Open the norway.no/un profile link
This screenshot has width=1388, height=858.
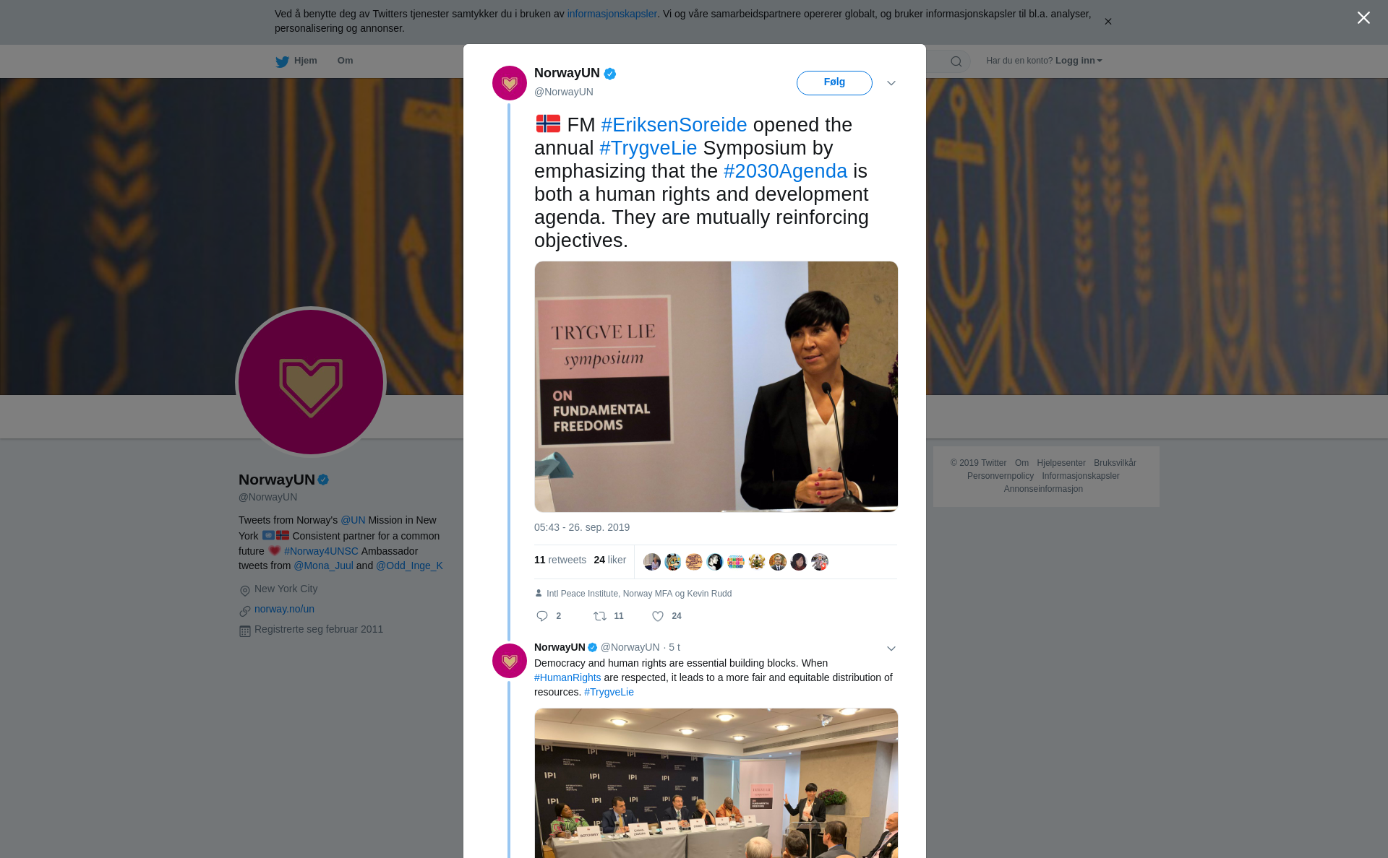click(284, 609)
